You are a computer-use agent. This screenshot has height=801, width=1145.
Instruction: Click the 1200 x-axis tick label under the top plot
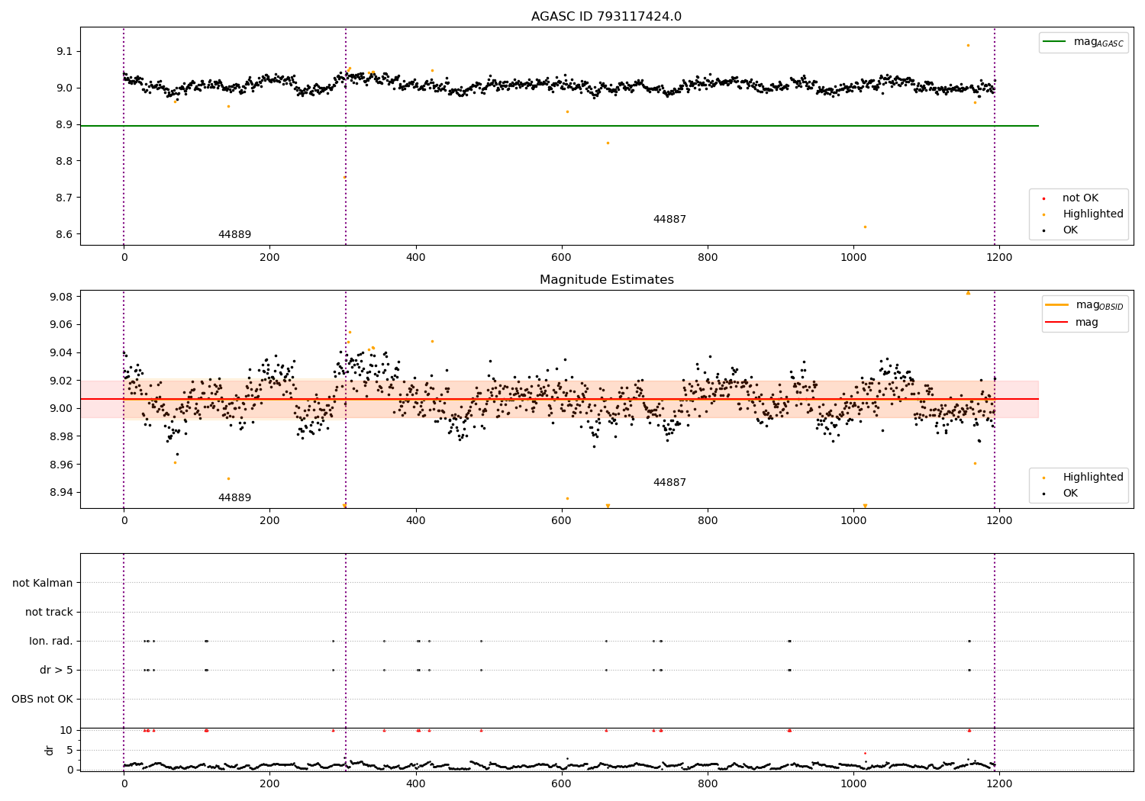999,258
